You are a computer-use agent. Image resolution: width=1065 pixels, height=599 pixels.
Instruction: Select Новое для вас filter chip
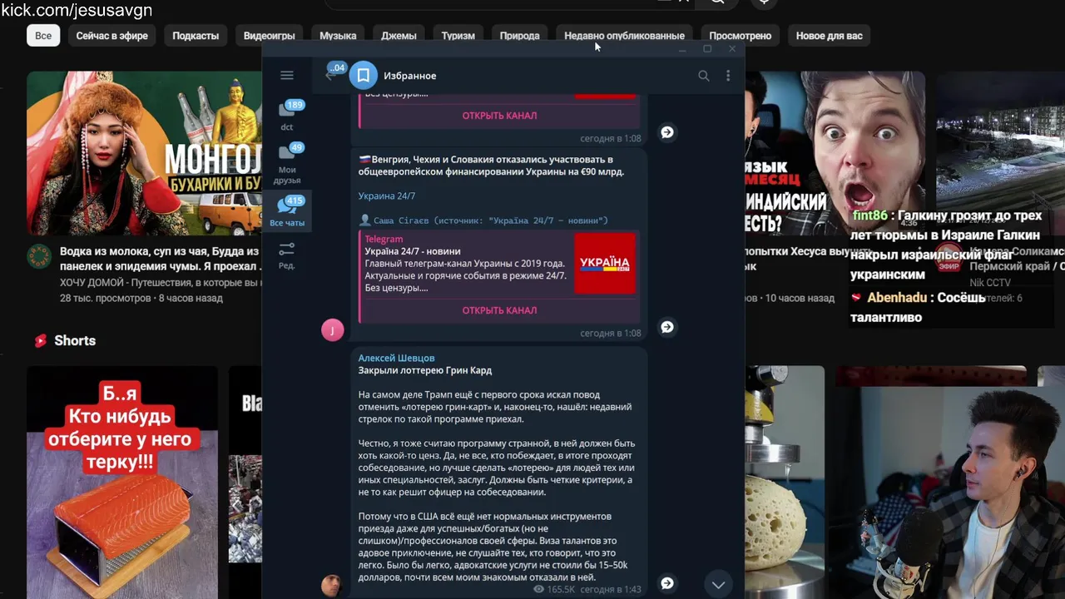tap(829, 36)
